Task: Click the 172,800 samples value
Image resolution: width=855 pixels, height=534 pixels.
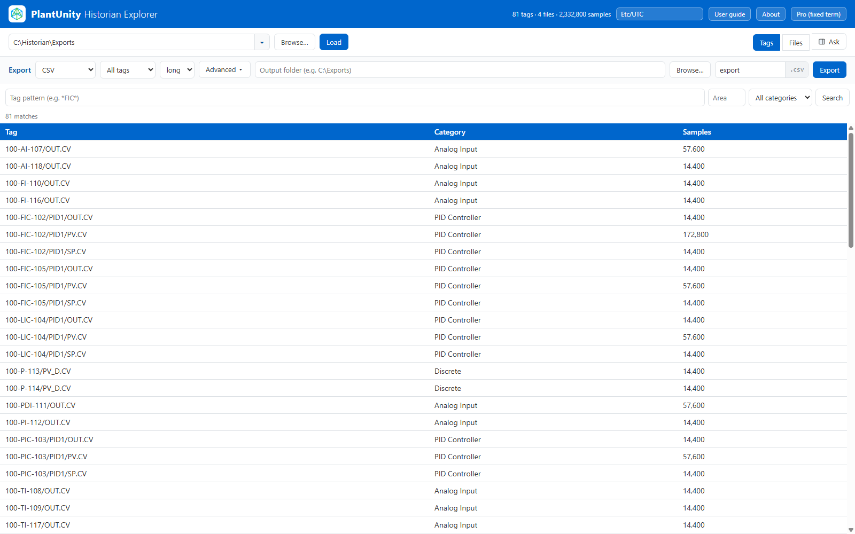Action: pyautogui.click(x=695, y=234)
